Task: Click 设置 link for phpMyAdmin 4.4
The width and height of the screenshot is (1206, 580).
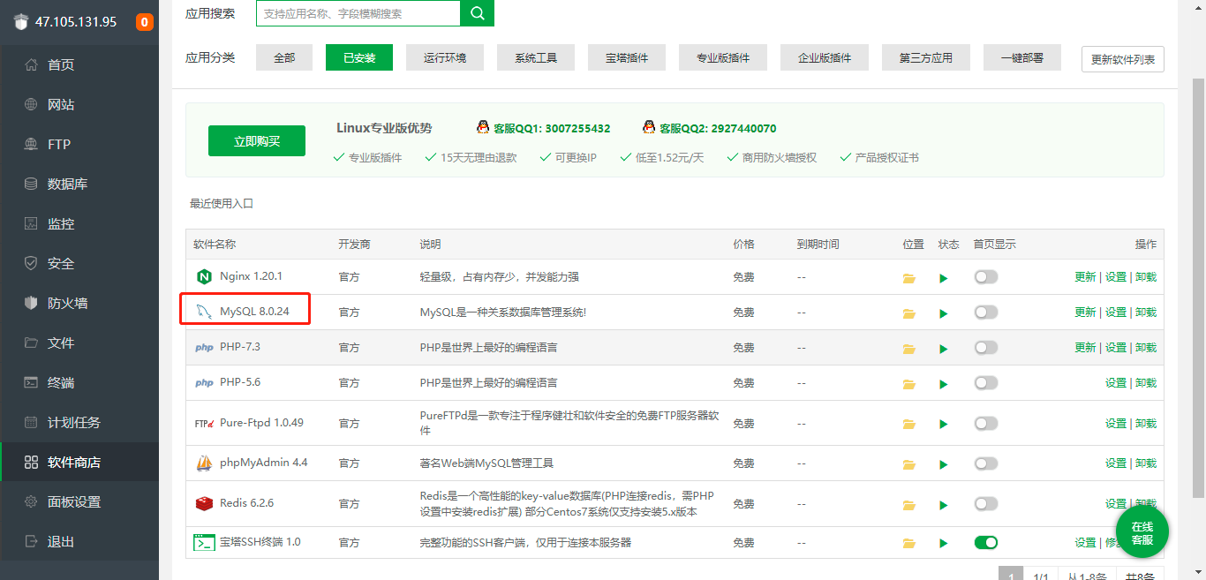Action: [1116, 463]
